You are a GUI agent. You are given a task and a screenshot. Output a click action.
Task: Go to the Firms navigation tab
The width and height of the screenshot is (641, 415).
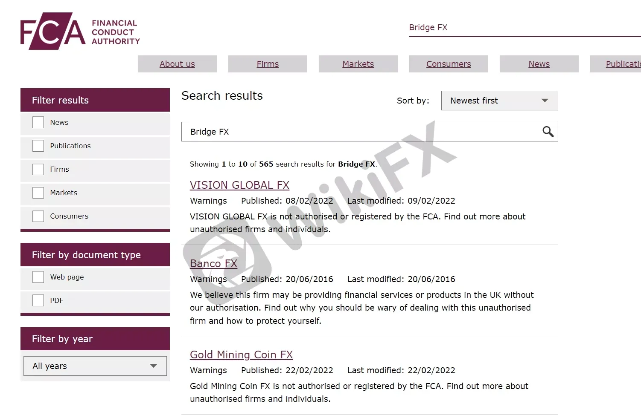(x=268, y=64)
